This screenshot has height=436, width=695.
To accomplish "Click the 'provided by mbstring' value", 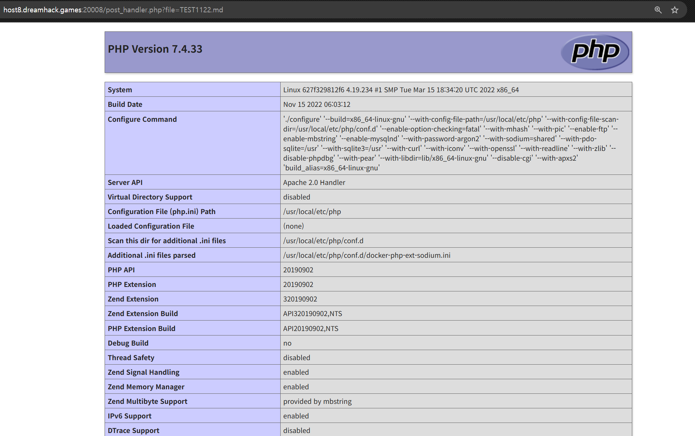I will pyautogui.click(x=317, y=401).
